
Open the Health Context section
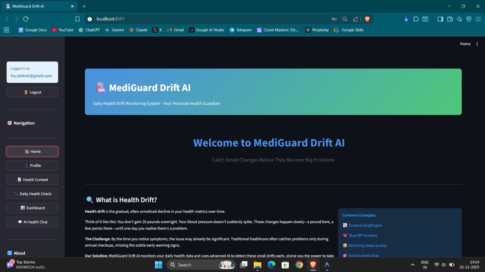32,180
